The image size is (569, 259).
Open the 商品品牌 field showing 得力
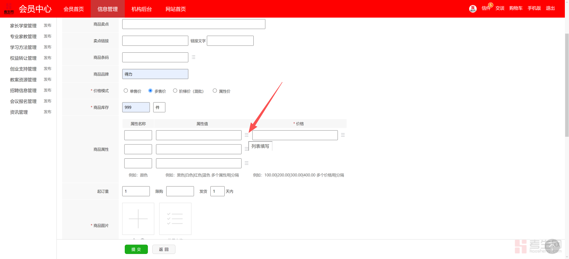(155, 74)
